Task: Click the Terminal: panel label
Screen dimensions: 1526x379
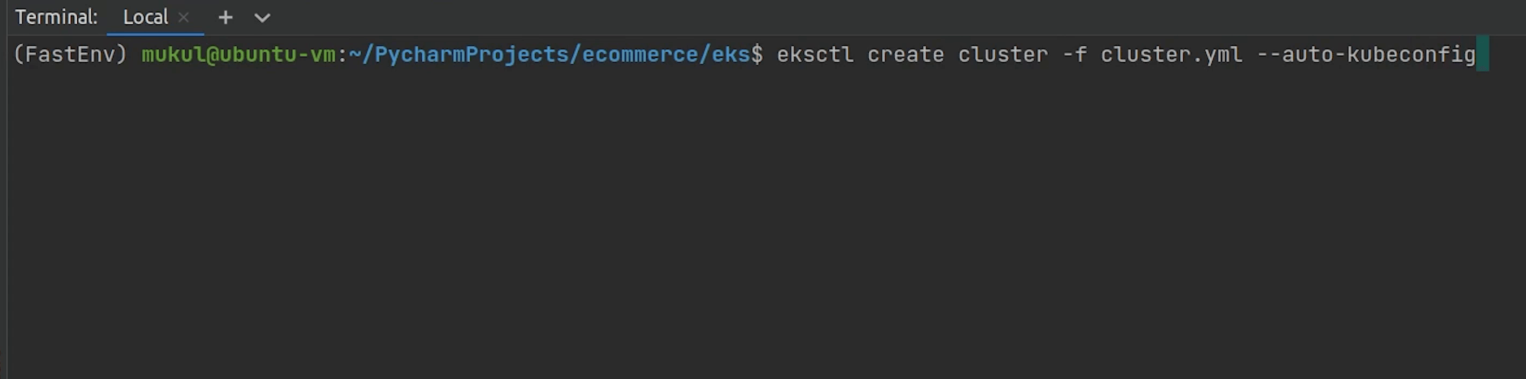Action: [56, 18]
